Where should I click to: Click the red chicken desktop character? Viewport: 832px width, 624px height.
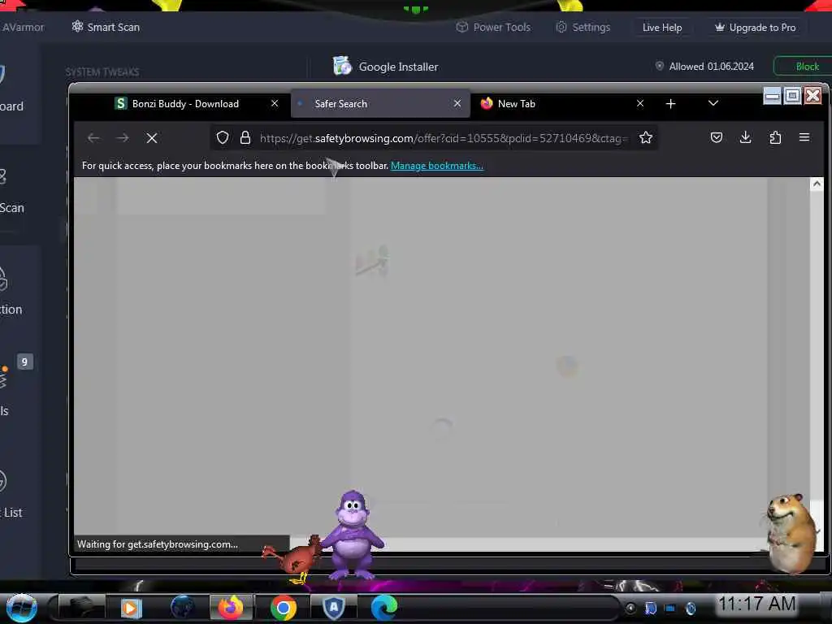pyautogui.click(x=294, y=560)
